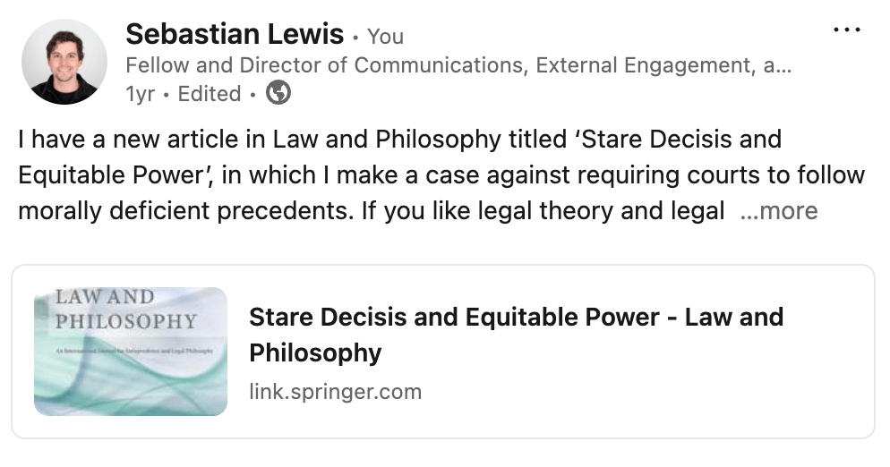Open the Law and Philosophy journal thumbnail
The width and height of the screenshot is (890, 467).
point(131,352)
